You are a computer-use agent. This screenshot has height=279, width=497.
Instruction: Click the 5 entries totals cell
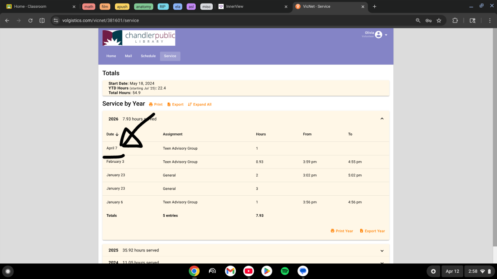[170, 215]
